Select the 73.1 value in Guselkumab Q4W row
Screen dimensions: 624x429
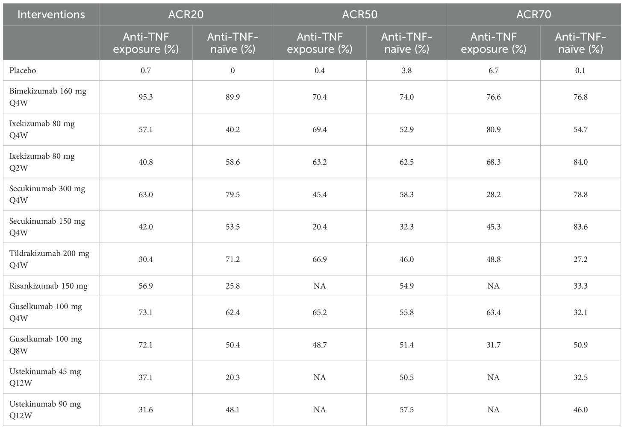(146, 312)
